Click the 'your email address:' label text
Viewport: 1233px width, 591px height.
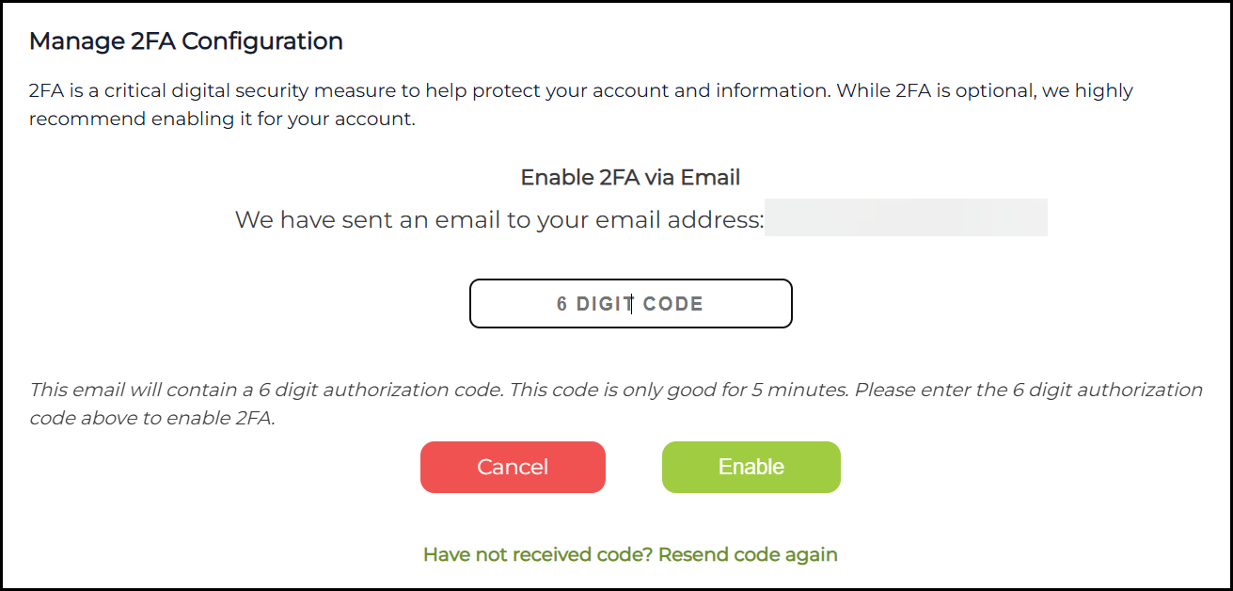click(x=650, y=220)
